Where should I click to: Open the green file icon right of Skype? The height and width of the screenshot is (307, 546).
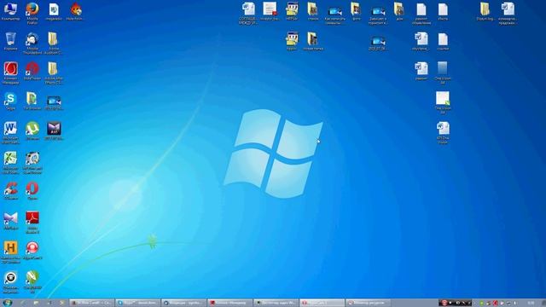[x=32, y=99]
